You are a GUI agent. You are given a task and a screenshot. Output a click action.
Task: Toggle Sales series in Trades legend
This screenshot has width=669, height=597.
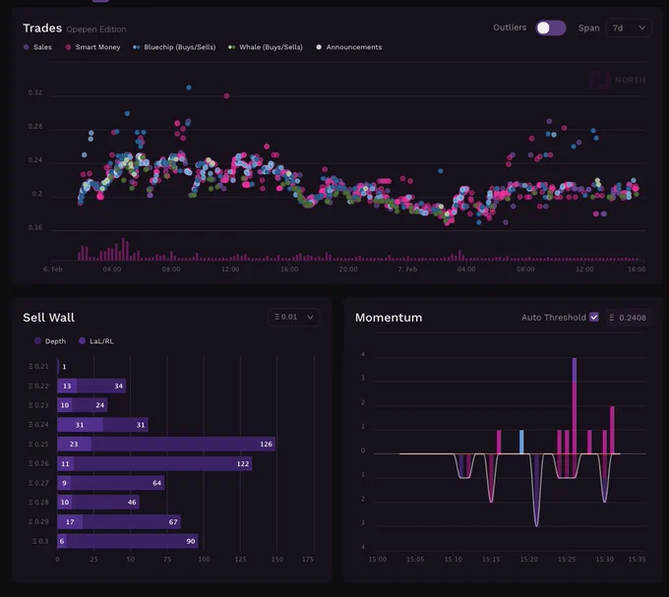tap(37, 47)
